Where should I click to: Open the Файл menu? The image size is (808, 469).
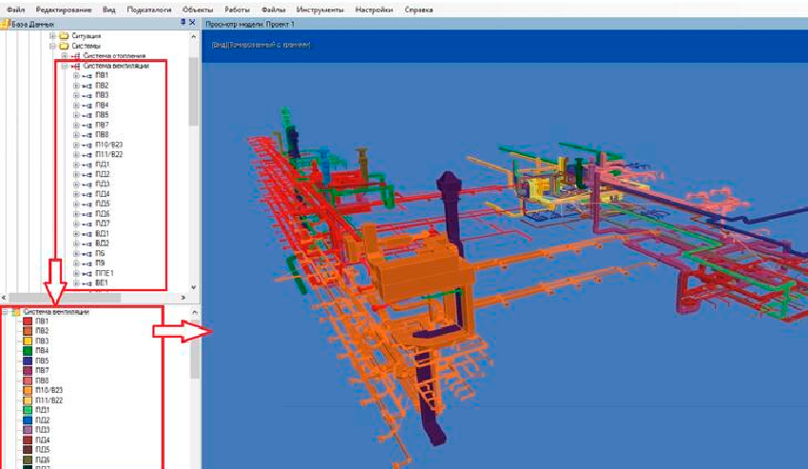[x=15, y=10]
